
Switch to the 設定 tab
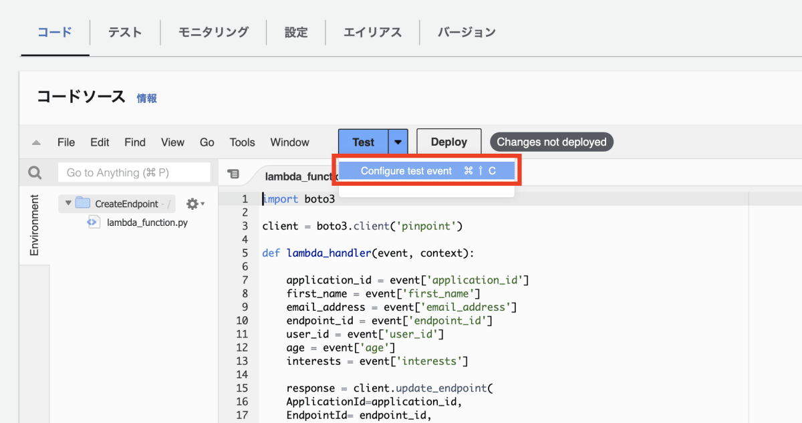[x=296, y=31]
